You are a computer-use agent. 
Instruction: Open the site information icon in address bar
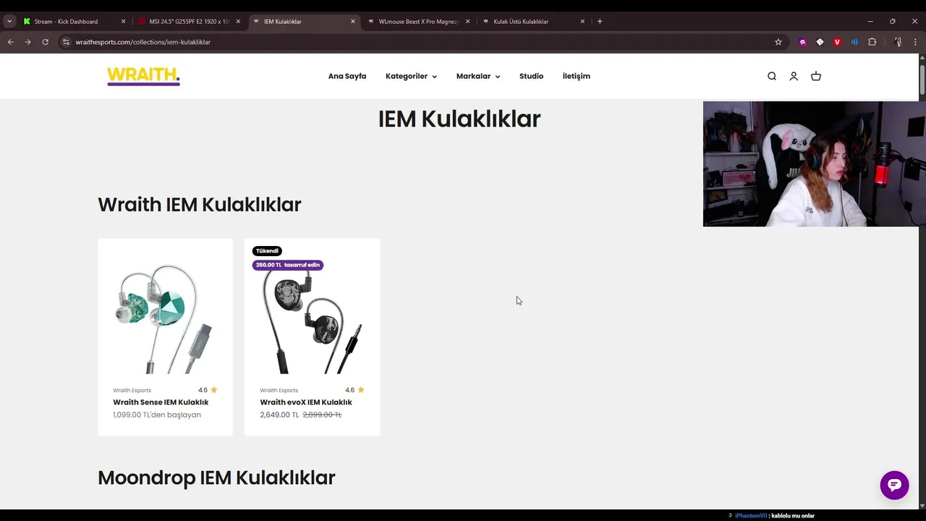click(66, 42)
